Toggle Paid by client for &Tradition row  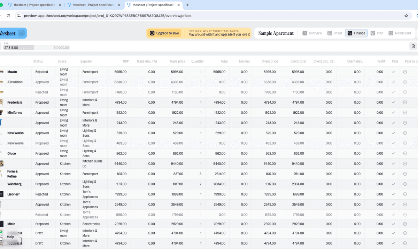click(405, 82)
